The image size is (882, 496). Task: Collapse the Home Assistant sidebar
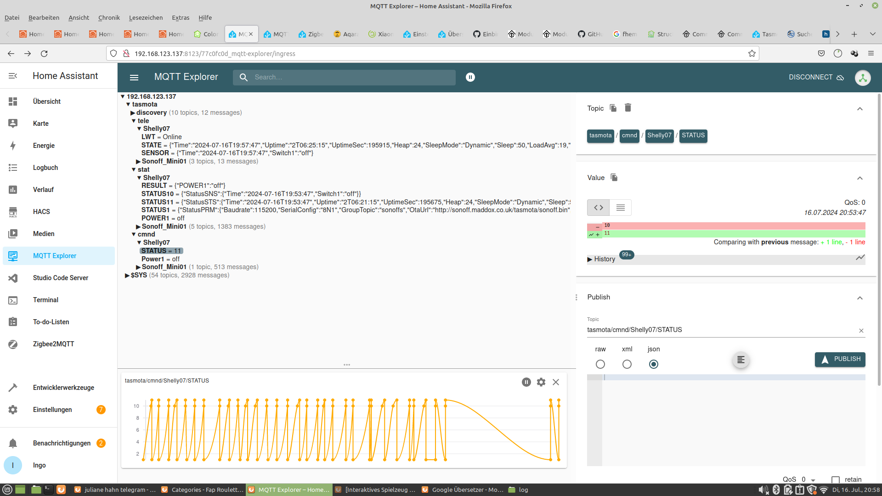coord(13,76)
